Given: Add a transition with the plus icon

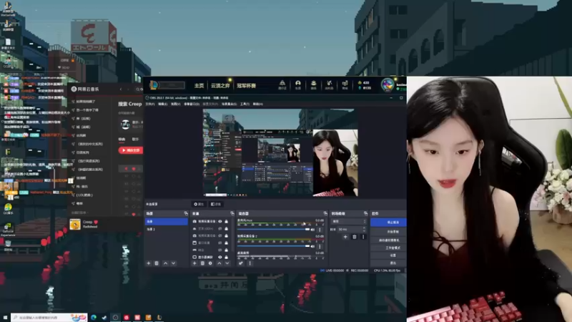Looking at the screenshot, I should 345,237.
